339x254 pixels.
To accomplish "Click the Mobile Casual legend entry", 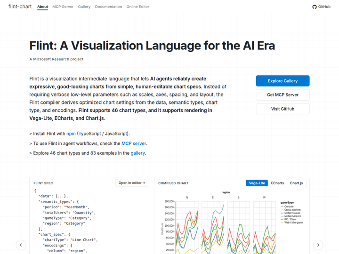I will coord(291,213).
